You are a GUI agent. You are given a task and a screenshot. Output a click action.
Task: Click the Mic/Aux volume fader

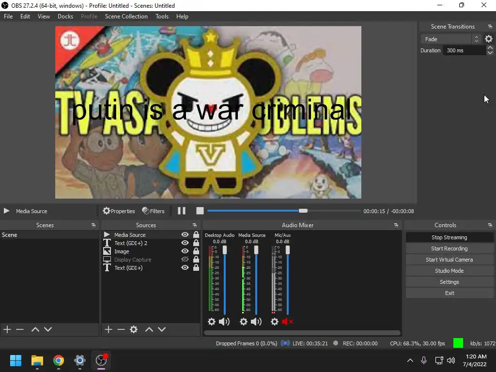click(x=288, y=280)
